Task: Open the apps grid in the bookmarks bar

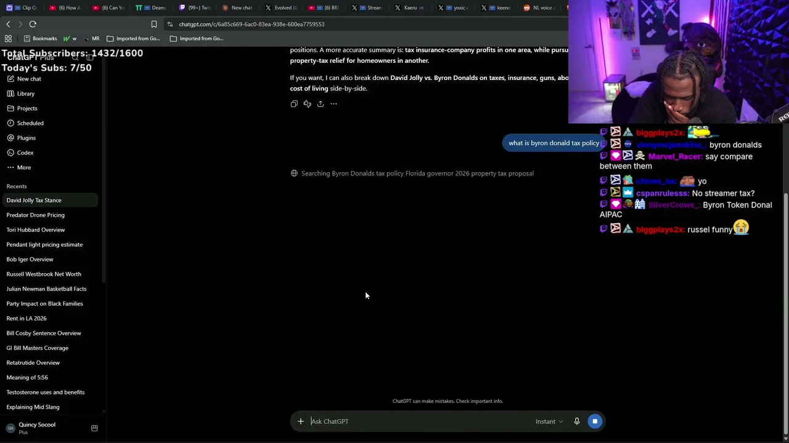Action: (8, 38)
